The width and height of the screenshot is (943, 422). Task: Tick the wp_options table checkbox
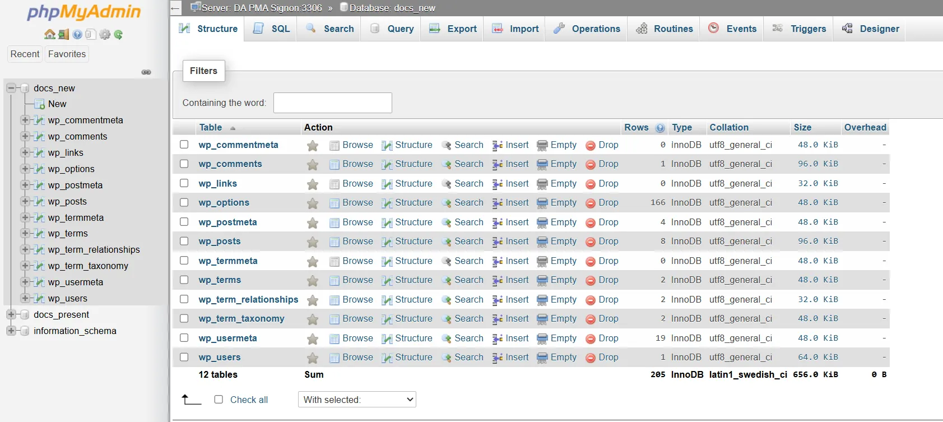tap(184, 202)
